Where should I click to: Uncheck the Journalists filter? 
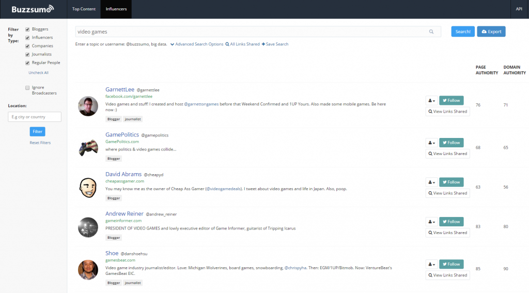(x=27, y=54)
